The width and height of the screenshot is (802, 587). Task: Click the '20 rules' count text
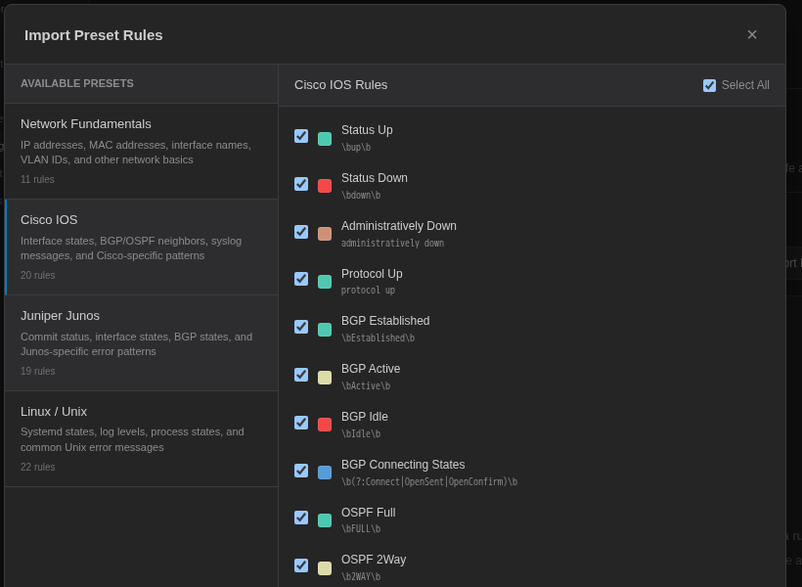point(38,275)
